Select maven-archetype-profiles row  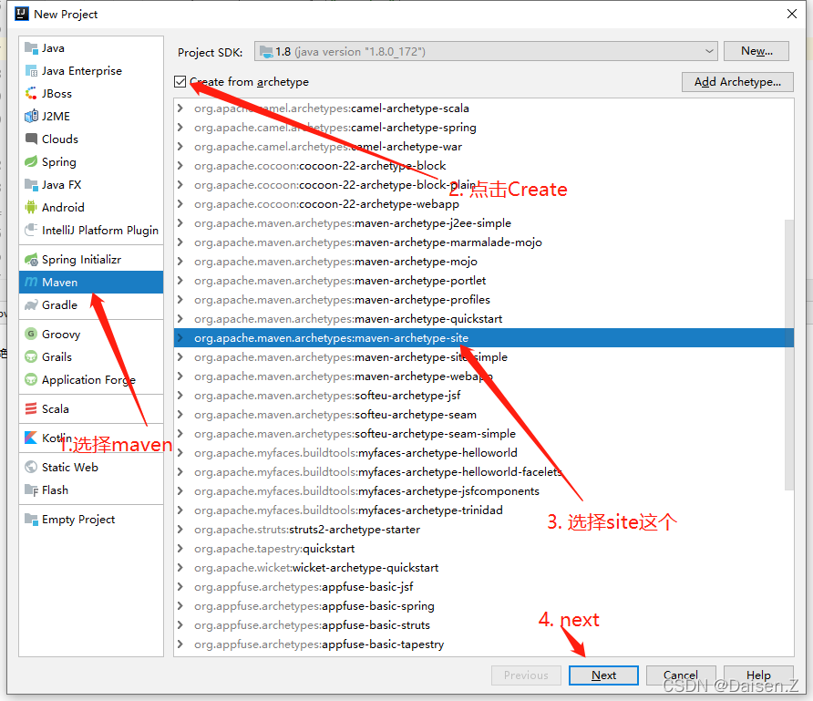coord(483,300)
